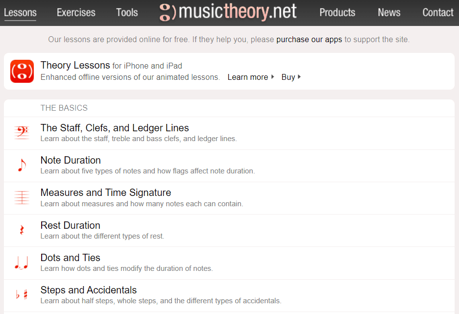The image size is (459, 314).
Task: Select the eighth note icon for Note Duration
Action: tap(22, 165)
